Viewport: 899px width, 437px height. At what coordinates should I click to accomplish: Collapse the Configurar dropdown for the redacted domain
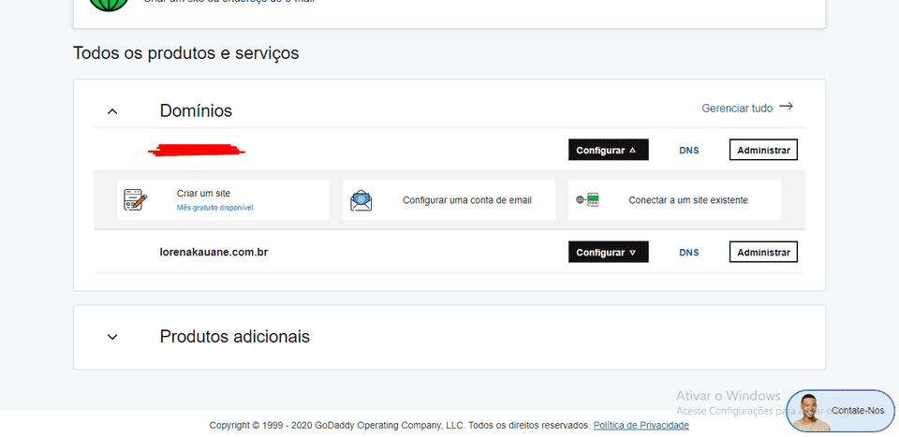point(608,150)
